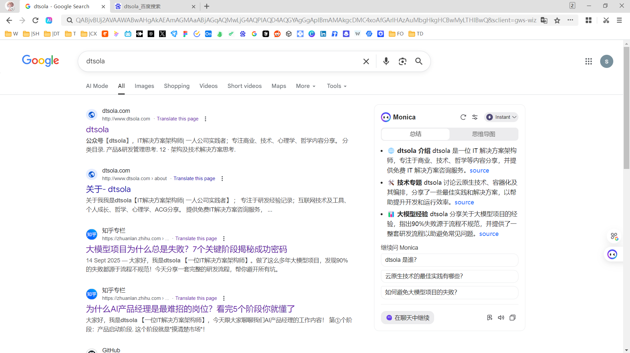The image size is (630, 353).
Task: Expand the More search filters menu
Action: (x=305, y=86)
